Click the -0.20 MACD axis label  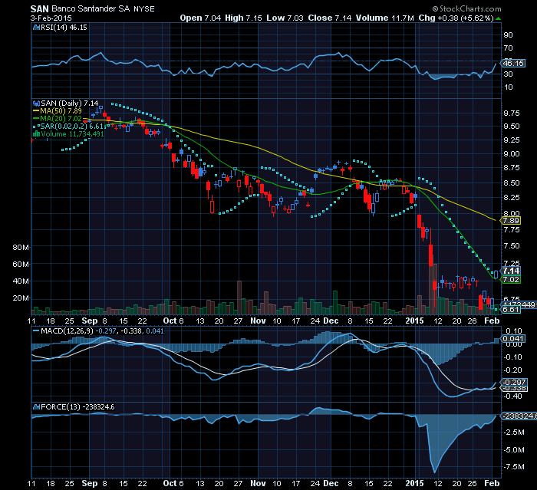tap(512, 370)
